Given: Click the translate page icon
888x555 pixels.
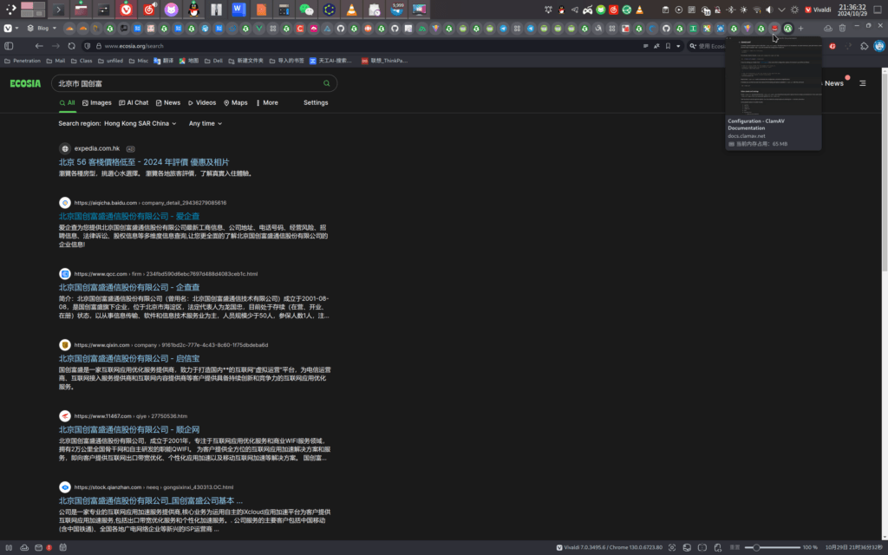Looking at the screenshot, I should coord(656,46).
